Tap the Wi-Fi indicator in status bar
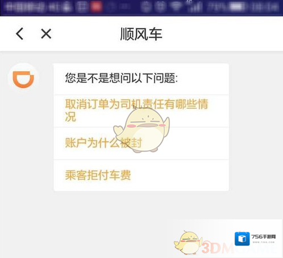Screen dimensions: 283x258 [176, 6]
